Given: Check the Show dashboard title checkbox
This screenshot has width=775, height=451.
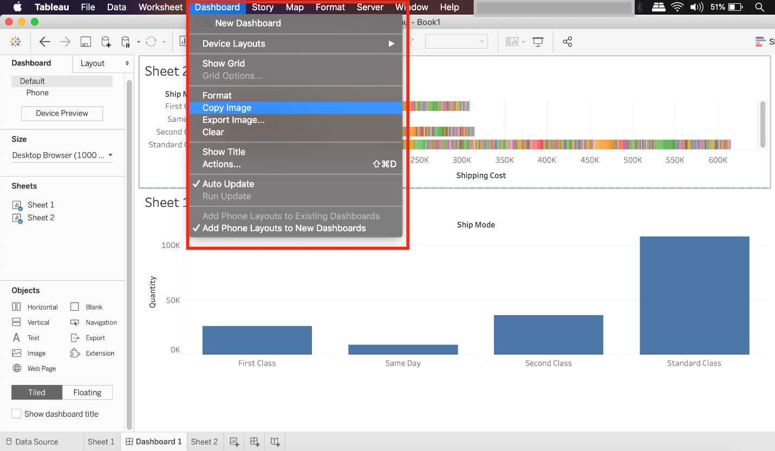Looking at the screenshot, I should 17,414.
